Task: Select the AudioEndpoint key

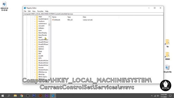Action: [43, 19]
